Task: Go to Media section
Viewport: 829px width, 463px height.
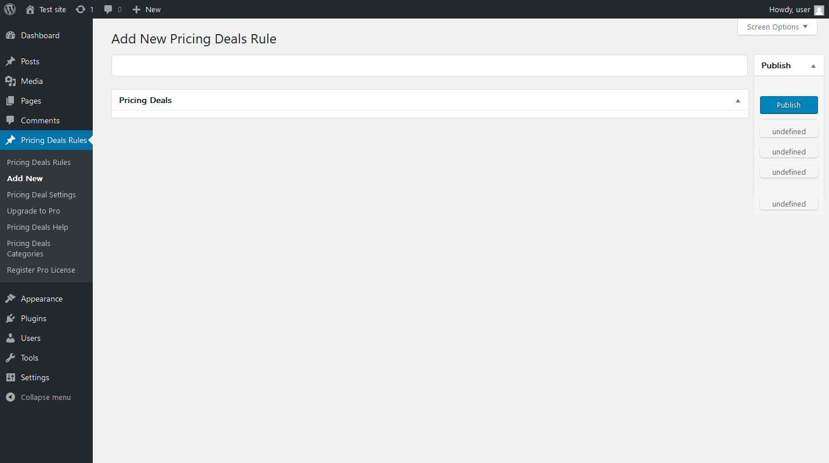Action: point(46,81)
